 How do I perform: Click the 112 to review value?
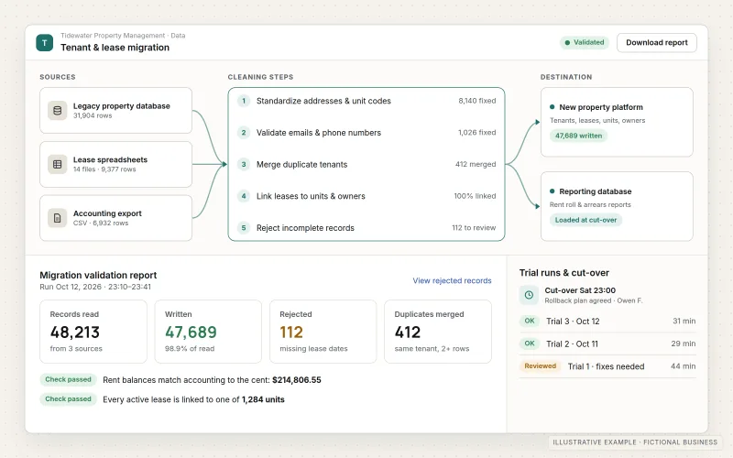point(474,227)
